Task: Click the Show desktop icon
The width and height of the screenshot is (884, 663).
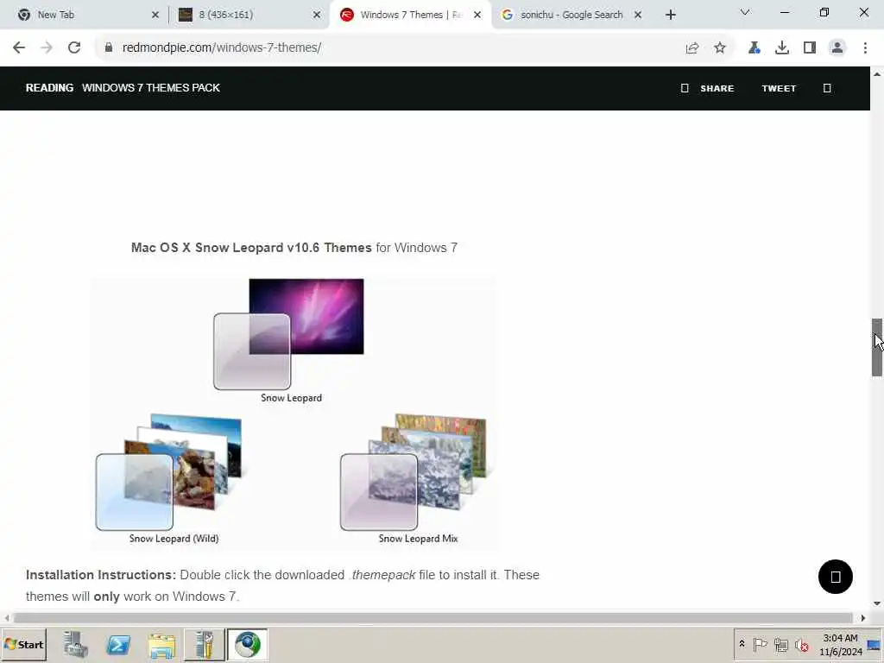Action: [874, 644]
